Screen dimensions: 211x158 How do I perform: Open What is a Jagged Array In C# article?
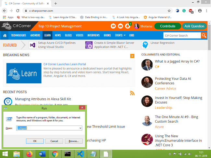[x=177, y=61]
